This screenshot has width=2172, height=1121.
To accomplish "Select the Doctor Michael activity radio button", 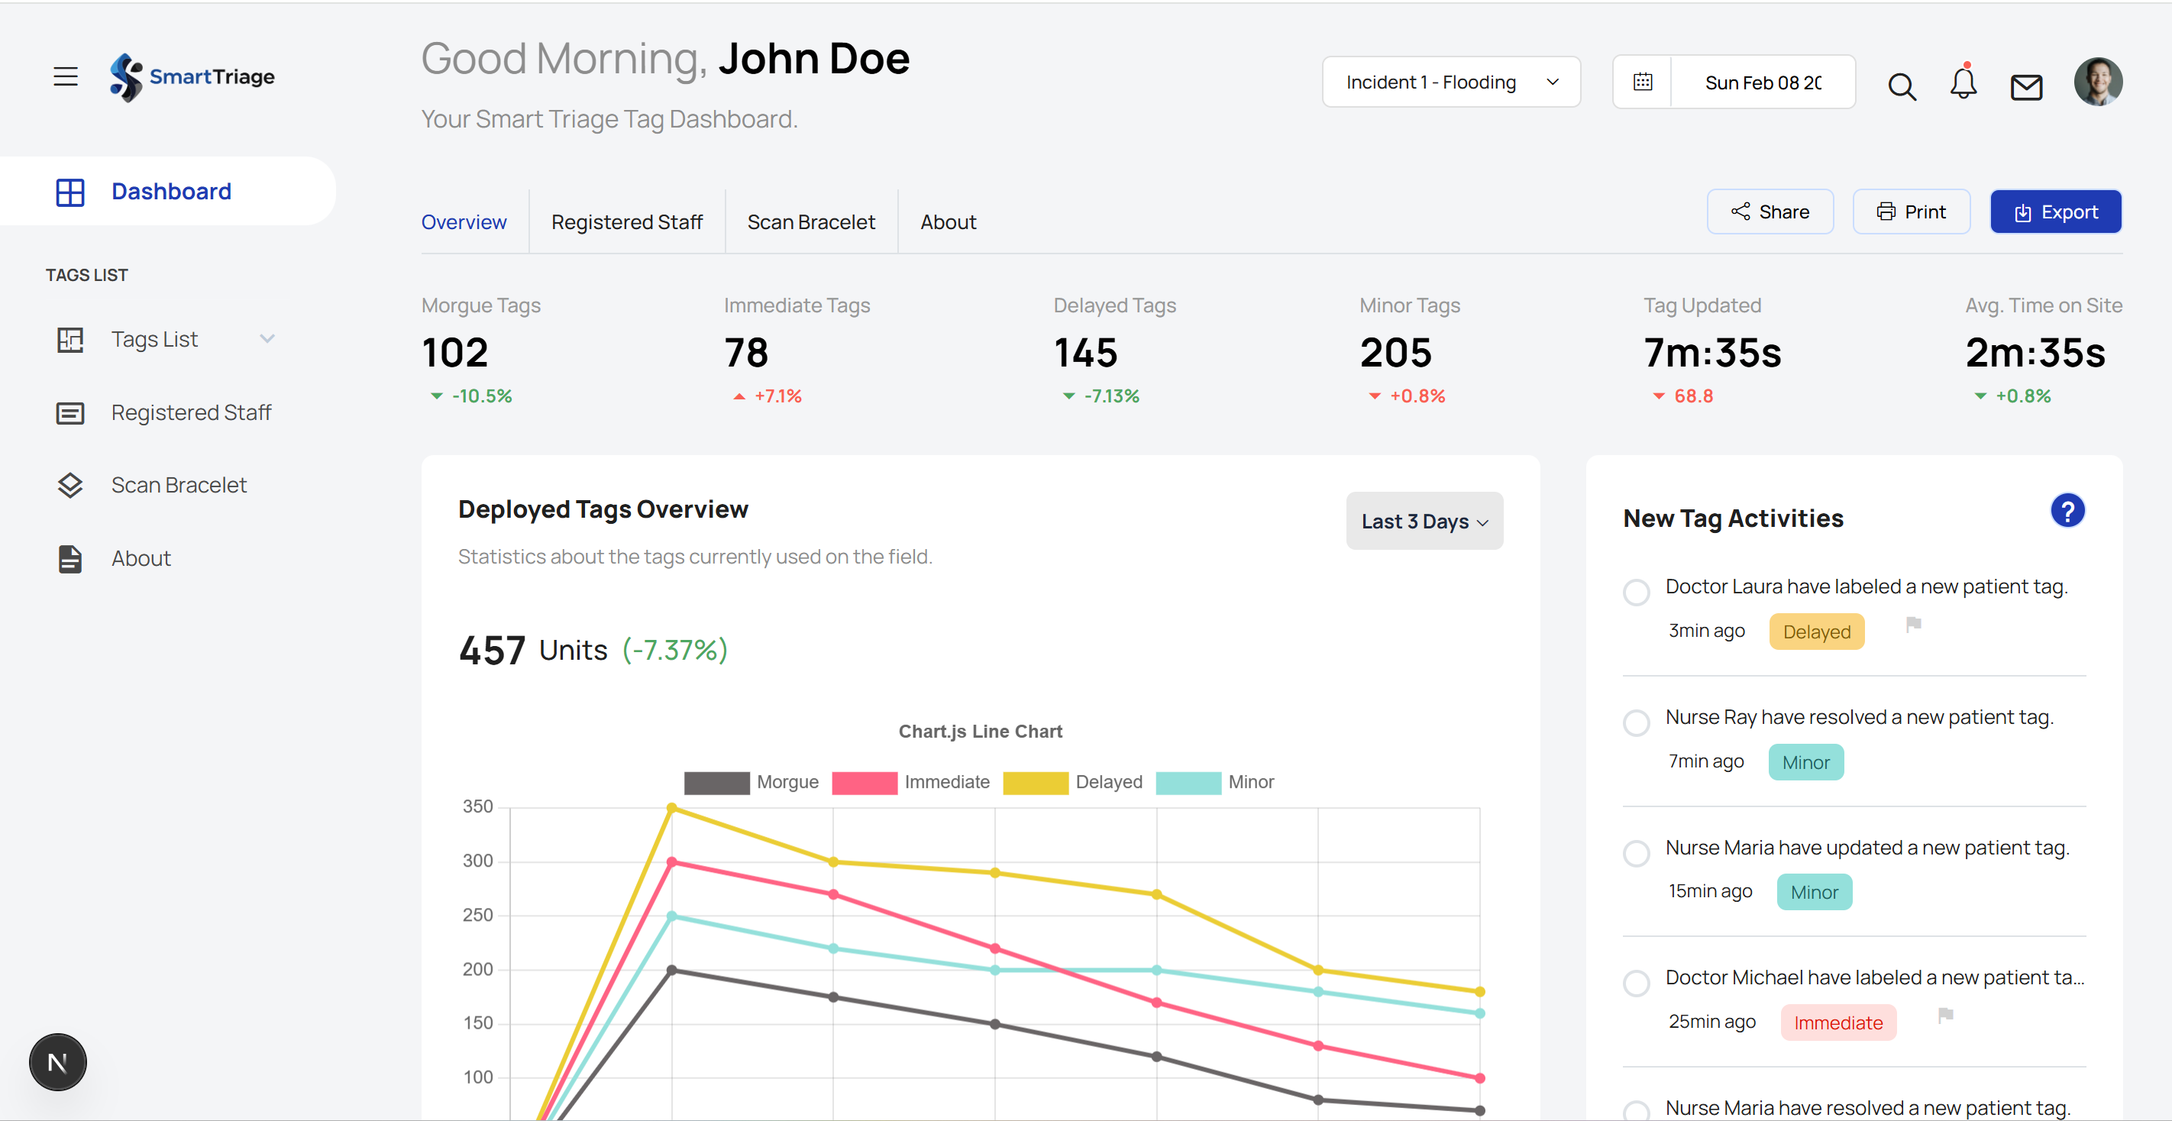I will (1636, 983).
